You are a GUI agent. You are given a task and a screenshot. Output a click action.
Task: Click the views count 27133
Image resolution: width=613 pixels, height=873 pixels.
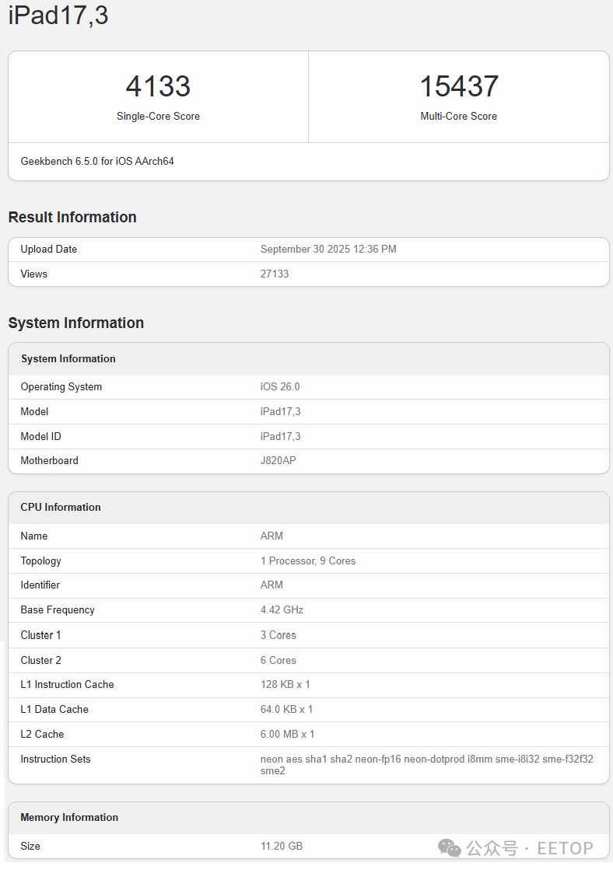pos(275,274)
